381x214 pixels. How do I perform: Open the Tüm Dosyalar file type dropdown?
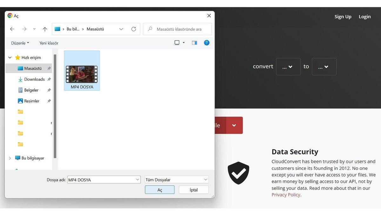click(177, 180)
